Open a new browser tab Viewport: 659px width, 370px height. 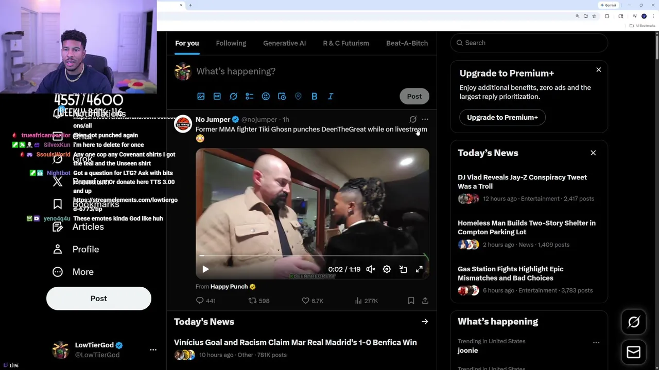coord(190,5)
